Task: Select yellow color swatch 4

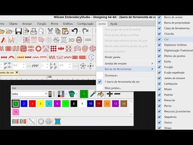Action: click(41, 104)
